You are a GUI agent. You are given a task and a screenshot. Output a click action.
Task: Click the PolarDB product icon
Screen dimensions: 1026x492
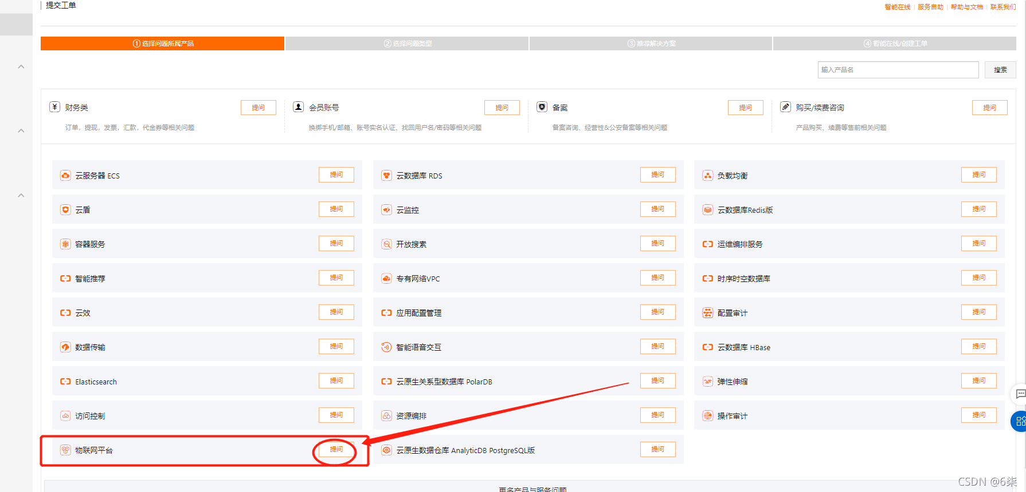pyautogui.click(x=386, y=382)
